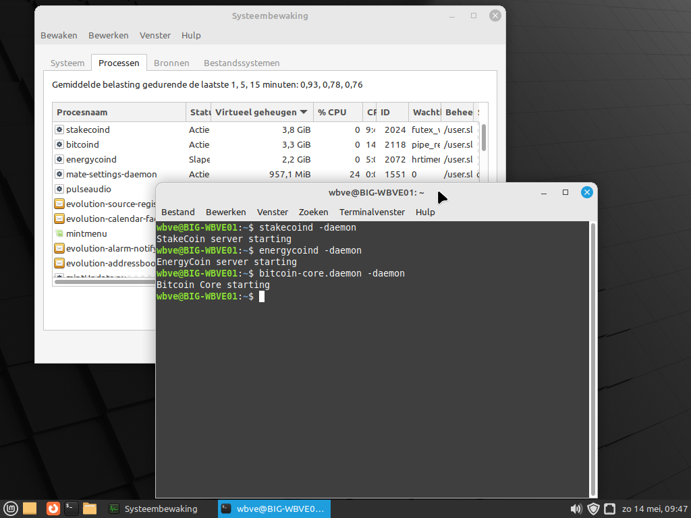The width and height of the screenshot is (691, 518).
Task: Click process ID 2118
Action: (x=395, y=144)
